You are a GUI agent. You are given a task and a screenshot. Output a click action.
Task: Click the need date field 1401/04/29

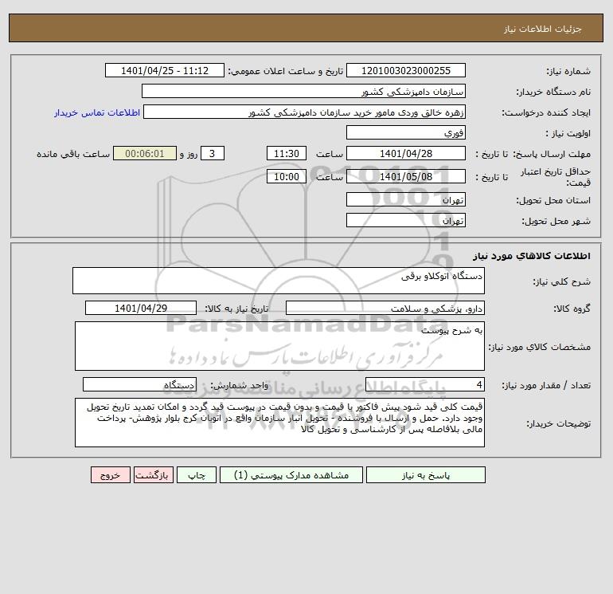pyautogui.click(x=141, y=308)
